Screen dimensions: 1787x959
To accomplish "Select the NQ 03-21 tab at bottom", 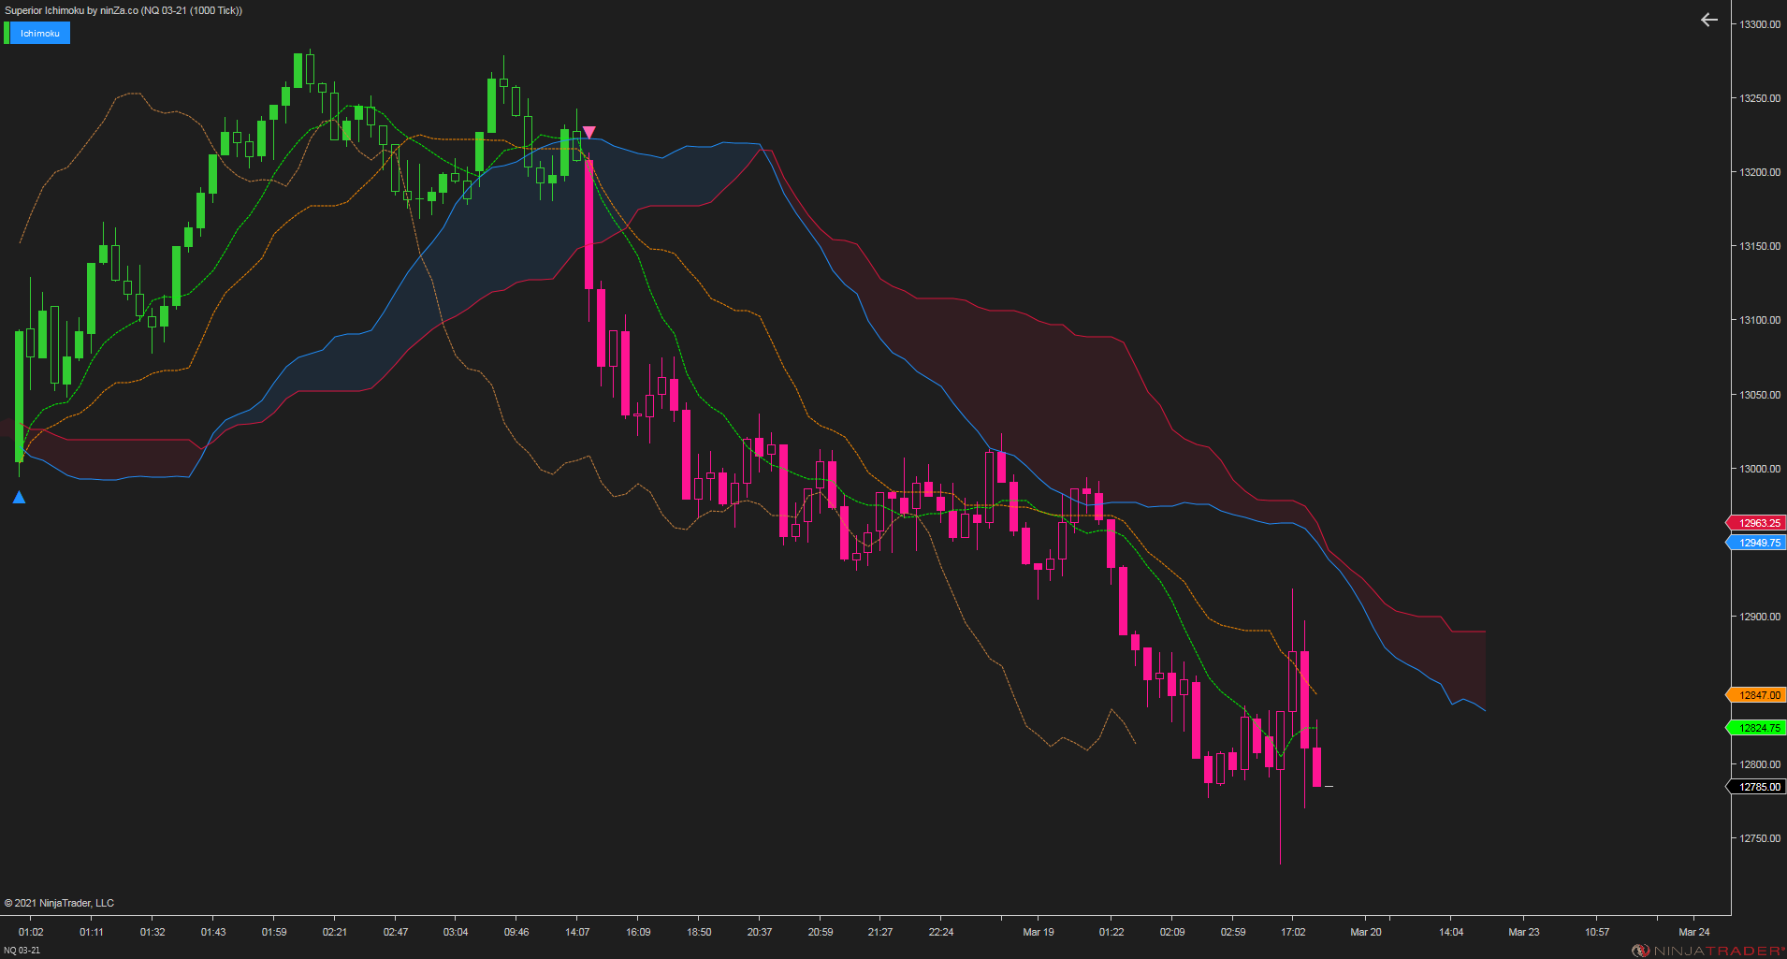I will [23, 947].
